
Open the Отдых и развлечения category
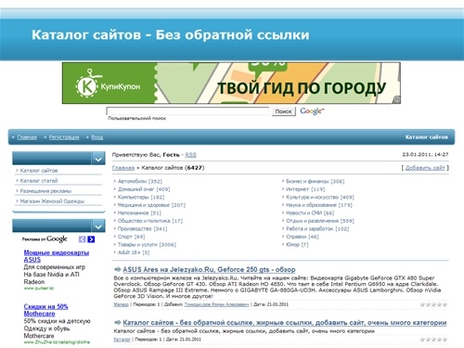pos(312,221)
